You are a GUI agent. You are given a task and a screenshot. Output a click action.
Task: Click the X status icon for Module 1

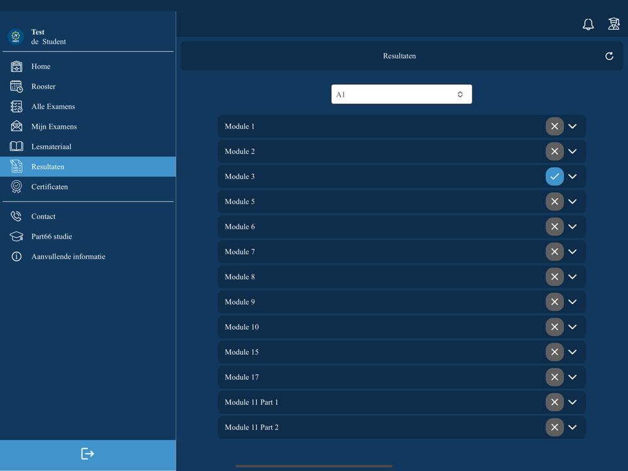pos(555,126)
